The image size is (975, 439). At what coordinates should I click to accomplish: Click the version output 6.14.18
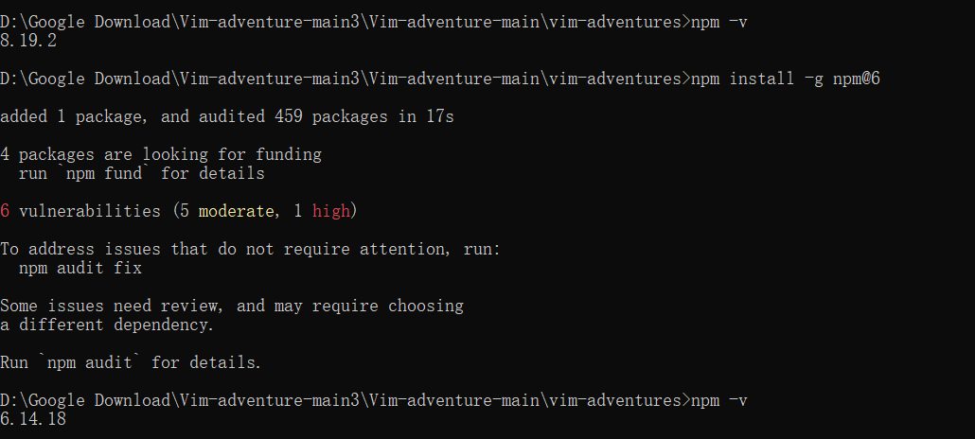[x=33, y=419]
